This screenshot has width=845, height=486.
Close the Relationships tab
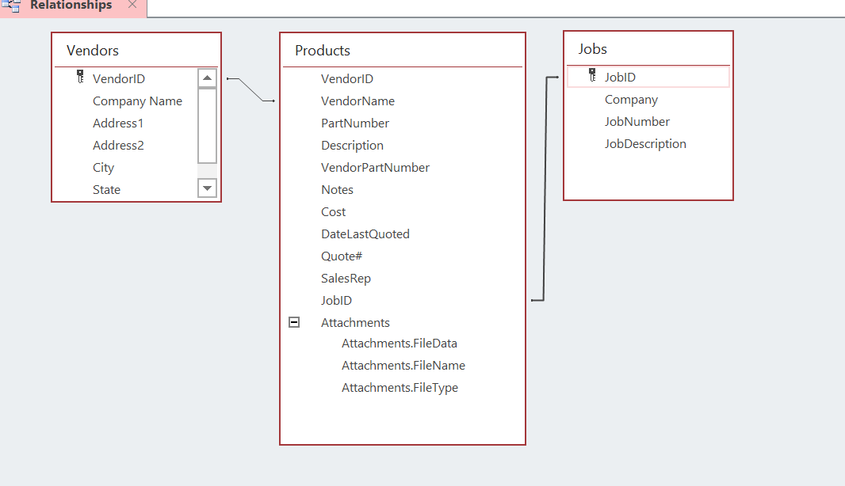pos(132,5)
